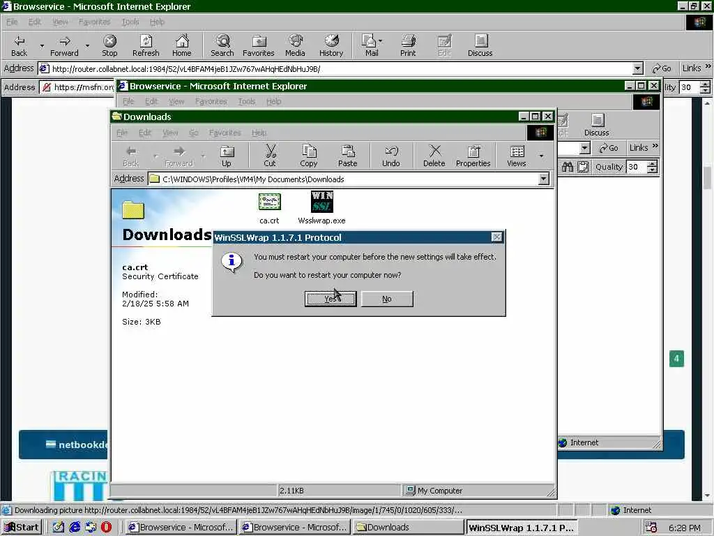Click the Views icon in Downloads toolbar
The height and width of the screenshot is (536, 714).
[517, 156]
